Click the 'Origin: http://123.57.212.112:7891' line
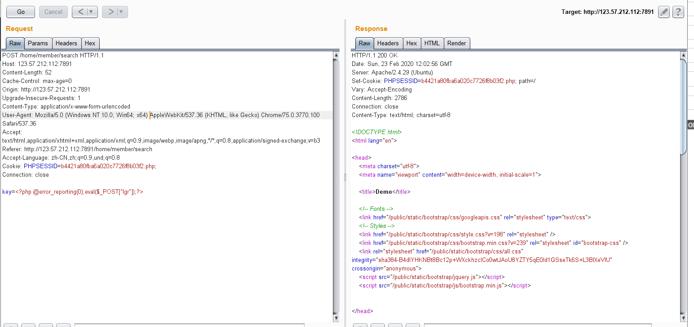 point(46,90)
